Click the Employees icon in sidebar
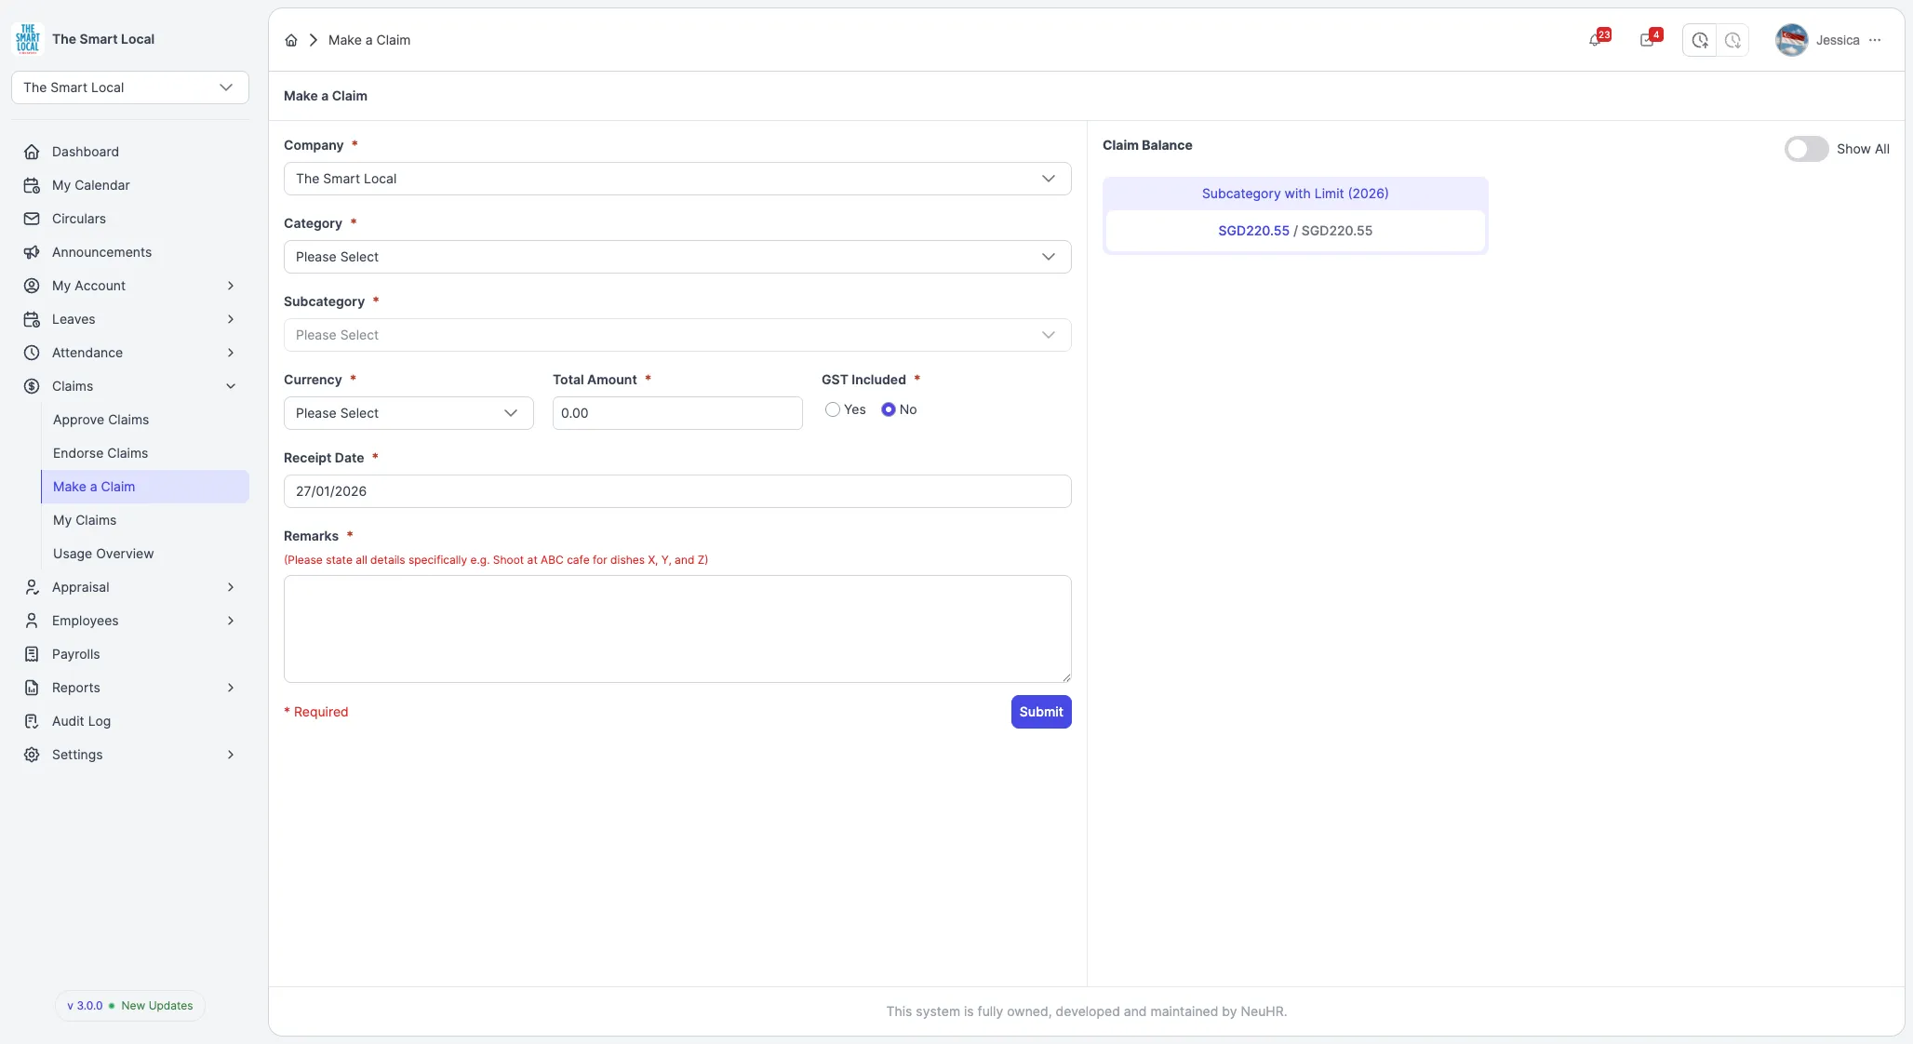1913x1044 pixels. click(x=32, y=621)
